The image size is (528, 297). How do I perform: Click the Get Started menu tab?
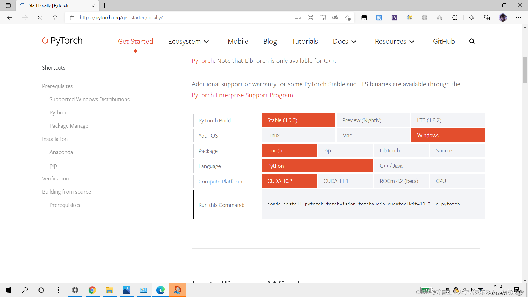click(x=135, y=41)
